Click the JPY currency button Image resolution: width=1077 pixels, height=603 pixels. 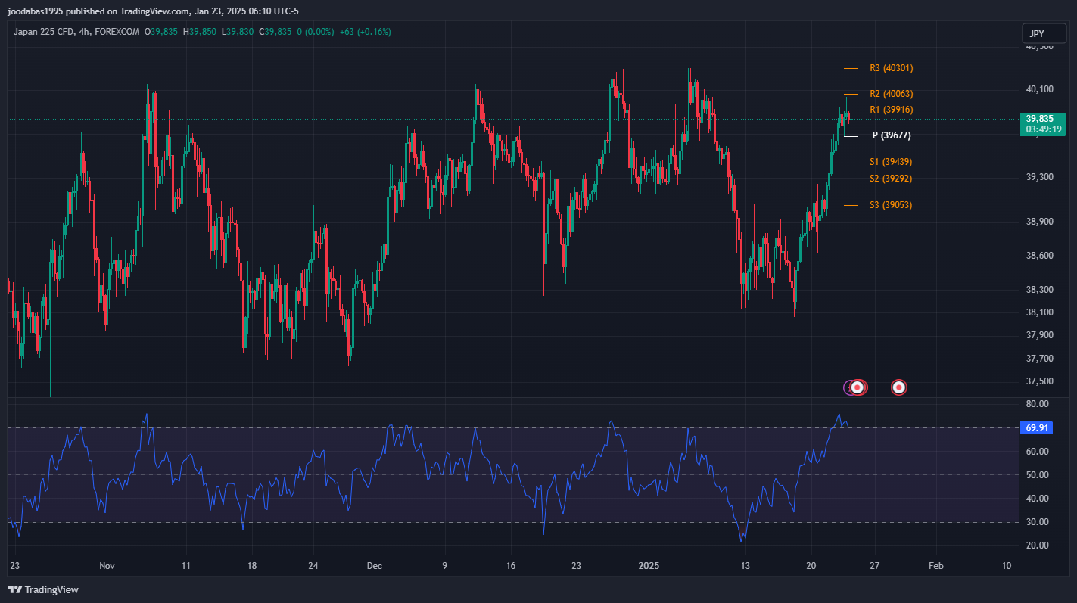(x=1044, y=34)
